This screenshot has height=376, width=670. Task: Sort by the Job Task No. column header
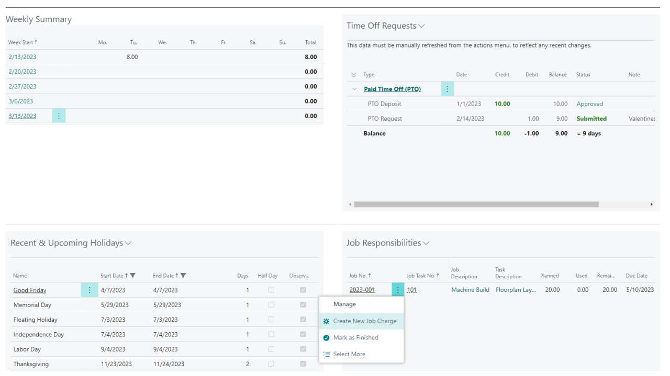(423, 276)
